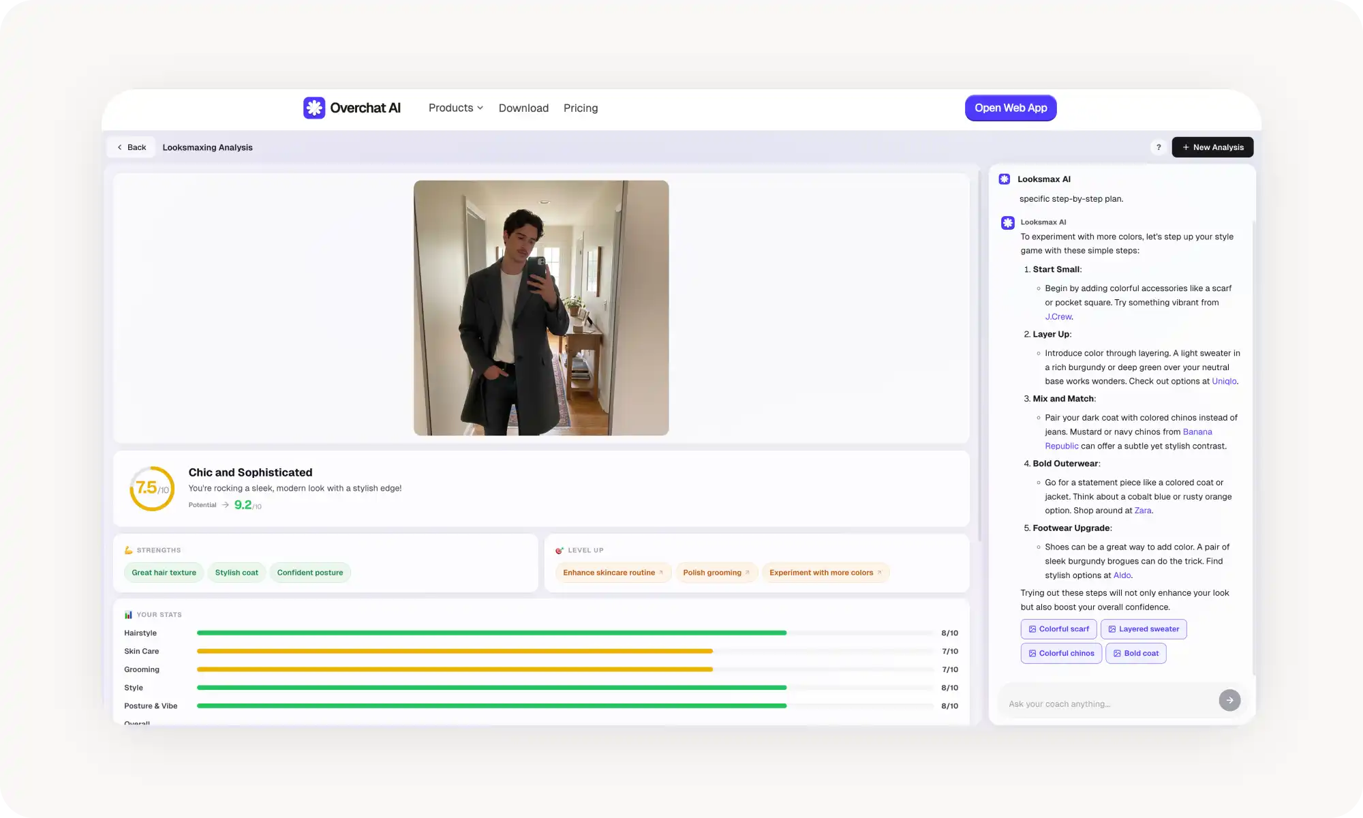Open the Uniqlo link in the chat
This screenshot has width=1363, height=818.
point(1223,381)
